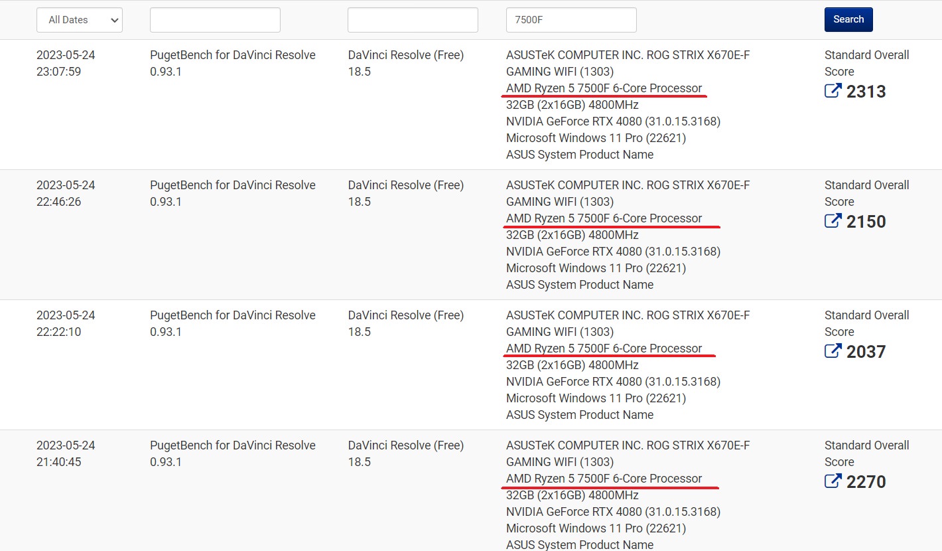The image size is (942, 551).
Task: Click empty filter field above PugetBench column
Action: 215,20
